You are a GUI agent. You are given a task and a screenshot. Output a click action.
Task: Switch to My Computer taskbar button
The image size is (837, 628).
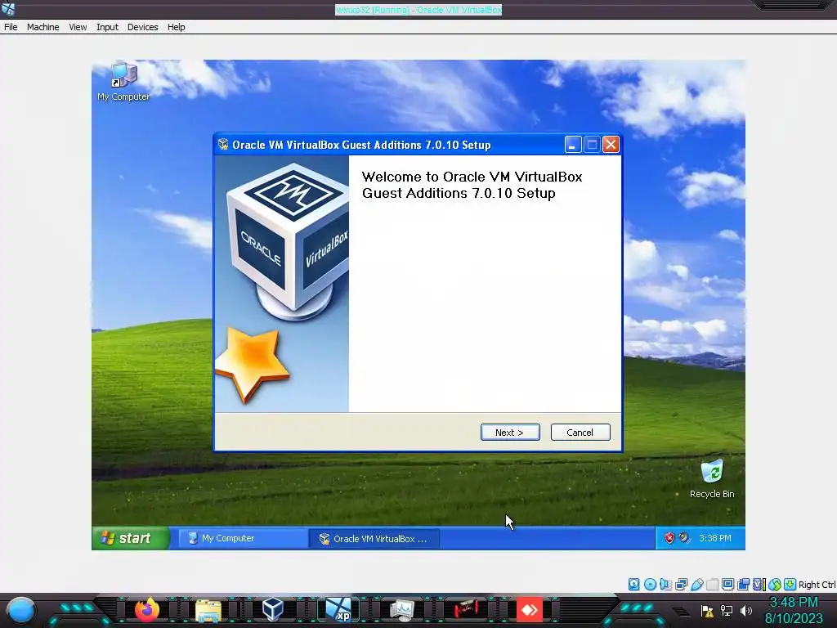[243, 538]
